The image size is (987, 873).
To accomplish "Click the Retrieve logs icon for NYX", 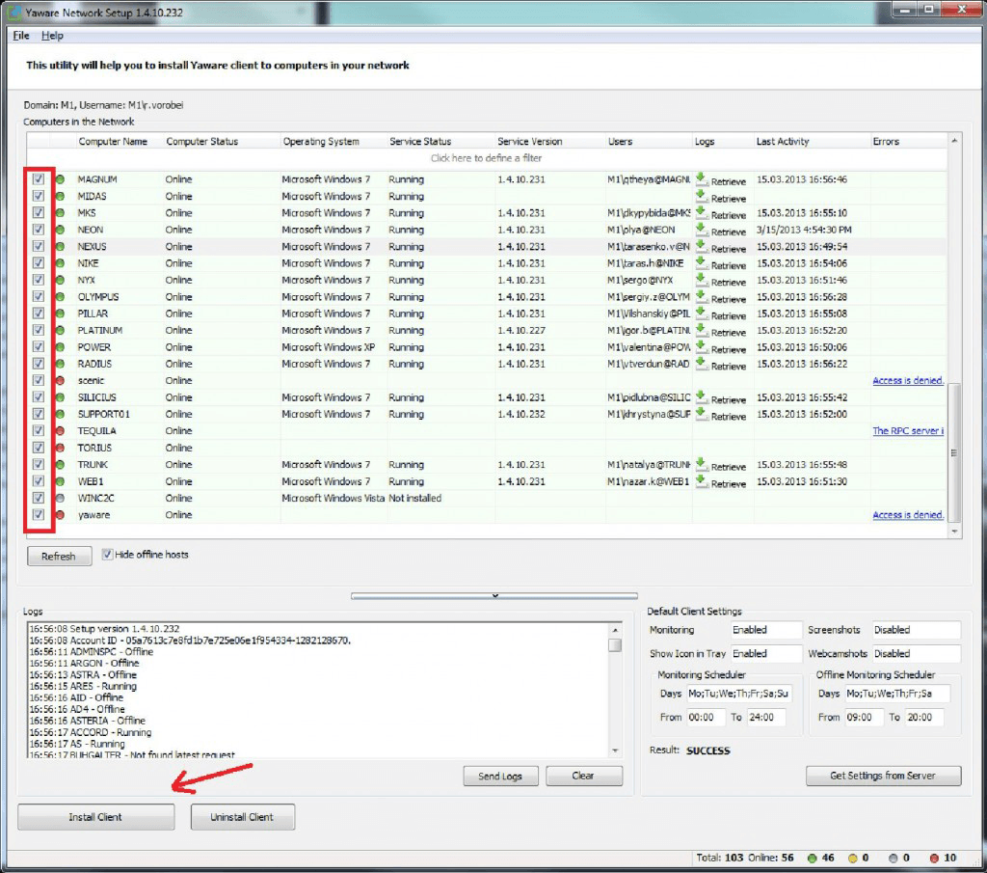I will 701,280.
